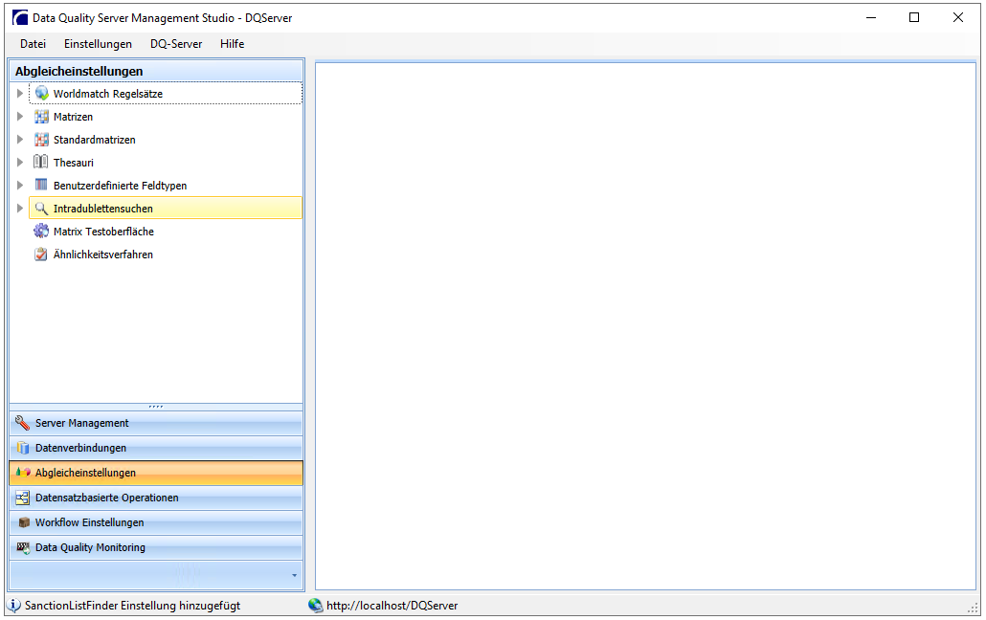Select Thesauri tree item label
The height and width of the screenshot is (620, 986).
[74, 163]
